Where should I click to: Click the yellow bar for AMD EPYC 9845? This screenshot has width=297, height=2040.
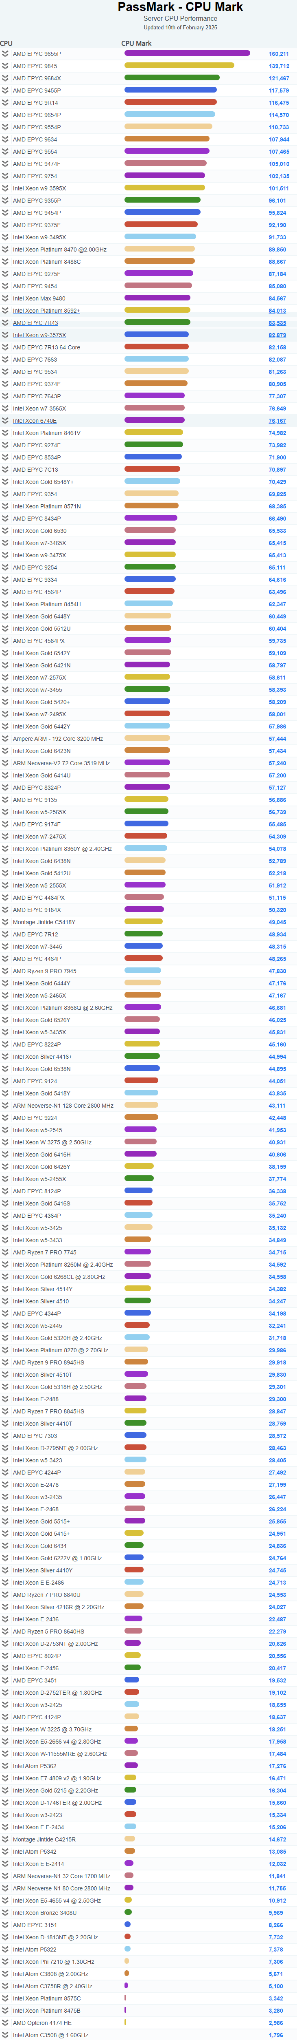coord(179,66)
